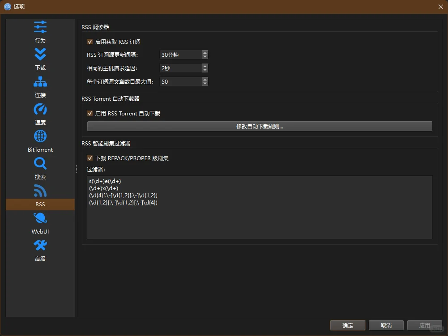Open the 行为 behavior settings icon
This screenshot has height=336, width=448.
pyautogui.click(x=40, y=27)
